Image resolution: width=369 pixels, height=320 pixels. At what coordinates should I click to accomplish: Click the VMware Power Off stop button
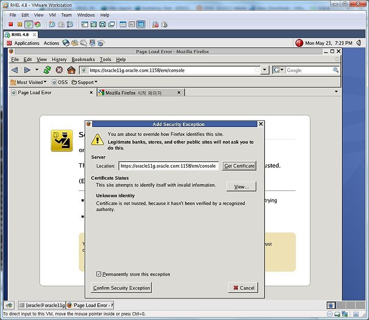click(x=11, y=24)
